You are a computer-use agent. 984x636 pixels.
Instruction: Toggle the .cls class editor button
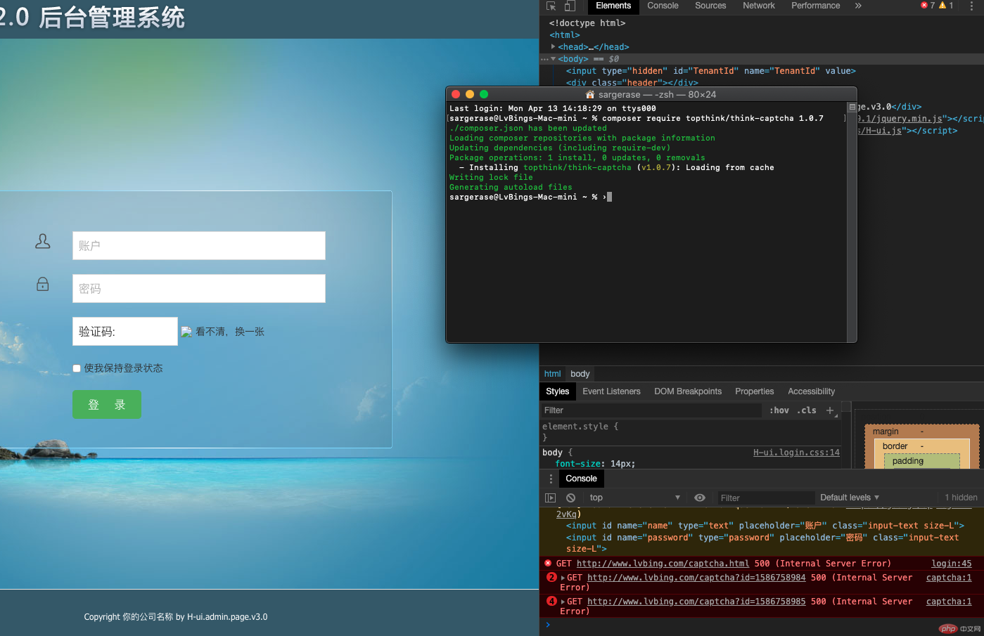tap(807, 410)
